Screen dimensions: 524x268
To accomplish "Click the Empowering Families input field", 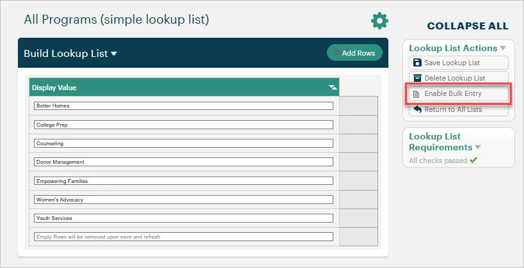I will pos(184,181).
